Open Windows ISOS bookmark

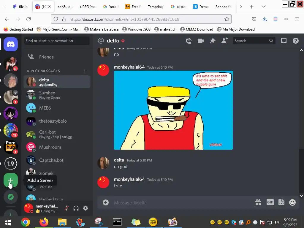[137, 29]
